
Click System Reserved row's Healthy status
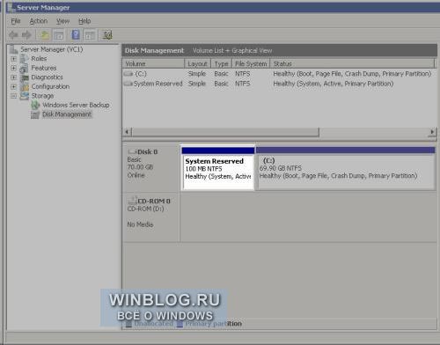(334, 84)
